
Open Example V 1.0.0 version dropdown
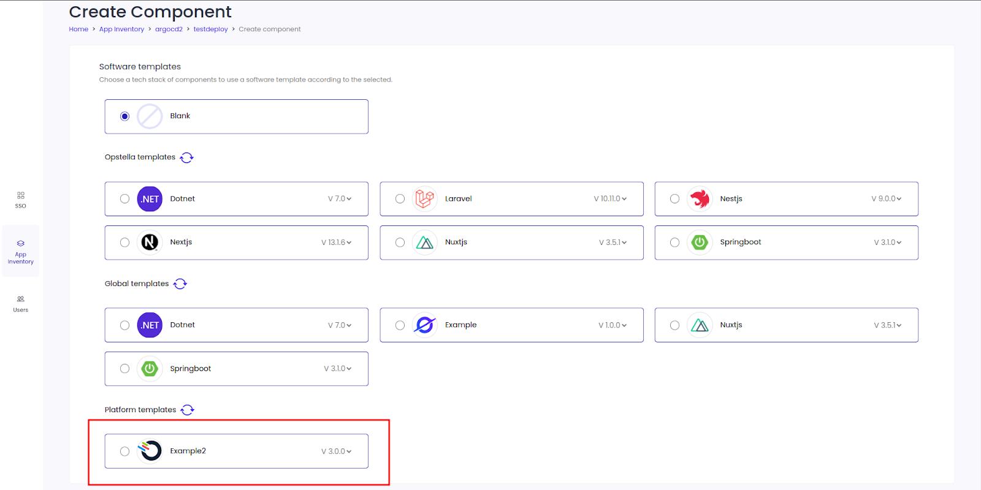(613, 325)
